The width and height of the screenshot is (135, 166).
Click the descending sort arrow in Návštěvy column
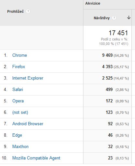129,18
